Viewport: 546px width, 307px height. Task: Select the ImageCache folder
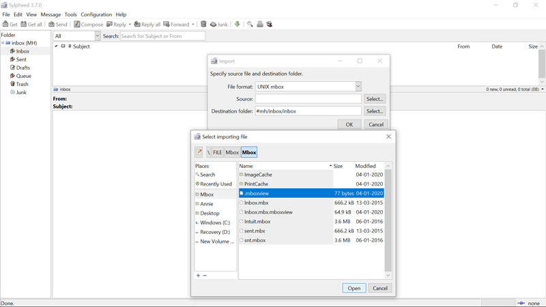pyautogui.click(x=311, y=175)
